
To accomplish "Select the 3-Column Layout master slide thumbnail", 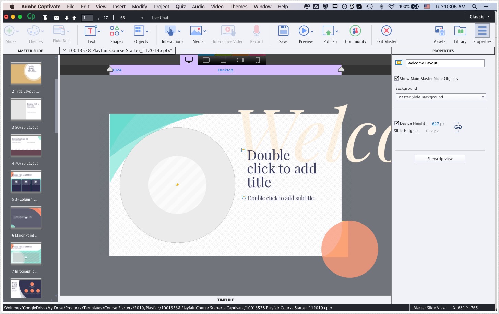I will point(26,182).
